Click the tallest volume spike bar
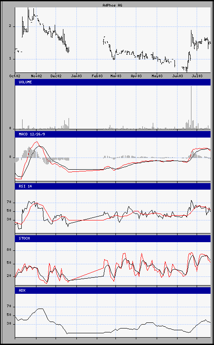Image resolution: width=214 pixels, height=345 pixels. click(x=191, y=107)
